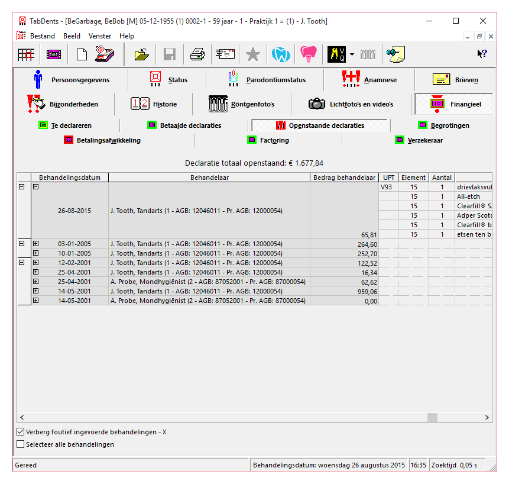Screen dimensions: 509x484
Task: Expand the 03-01-2005 treatment row
Action: pyautogui.click(x=35, y=244)
